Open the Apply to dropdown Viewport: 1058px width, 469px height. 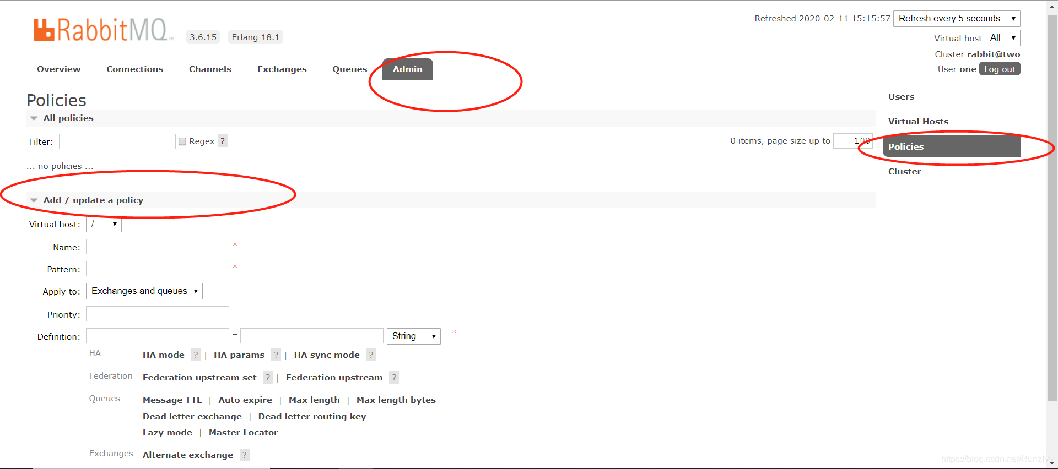pyautogui.click(x=144, y=291)
